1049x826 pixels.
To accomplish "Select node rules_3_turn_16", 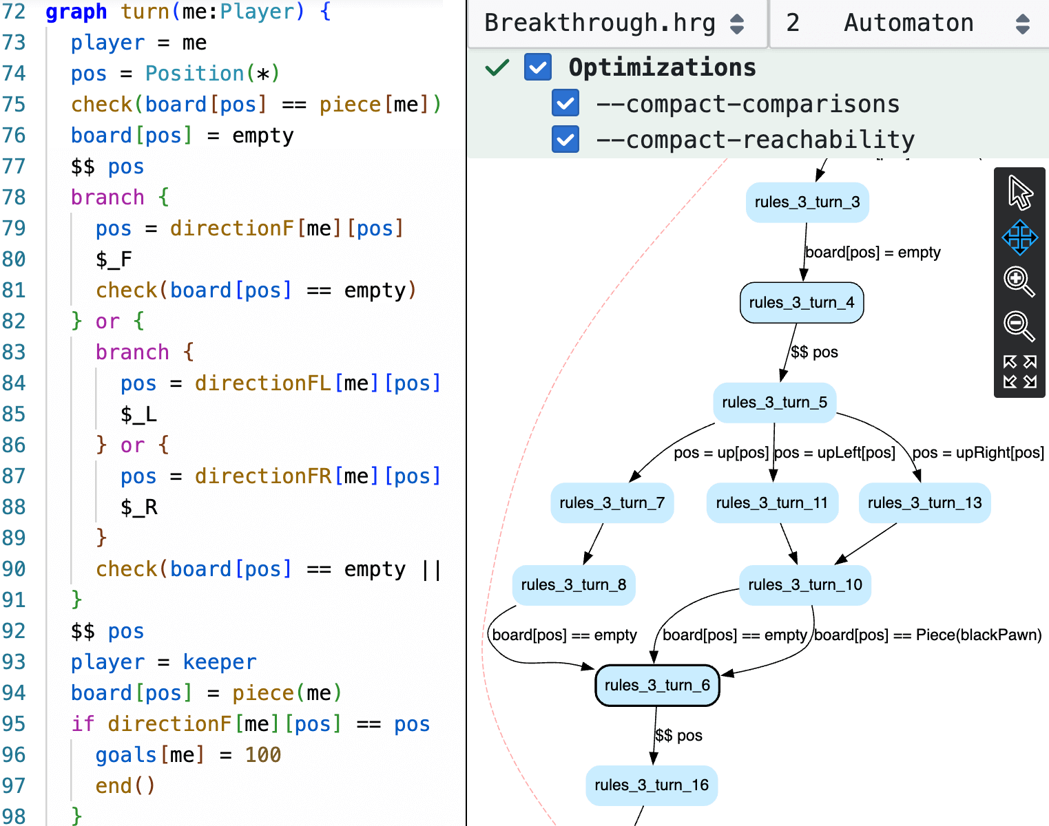I will point(652,785).
